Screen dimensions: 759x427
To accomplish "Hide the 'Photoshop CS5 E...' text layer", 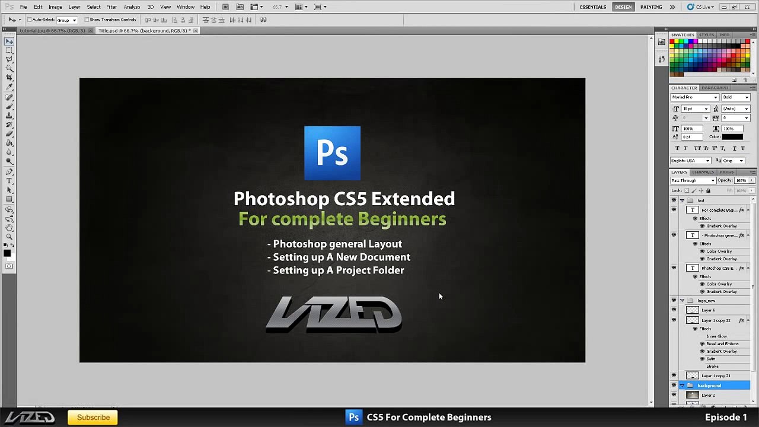I will coord(674,267).
